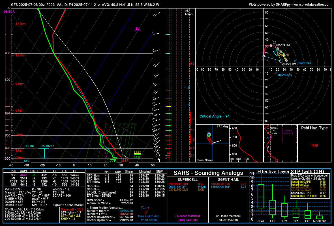Click the 'STP (fix) = 2.8' parameter

tap(71, 216)
